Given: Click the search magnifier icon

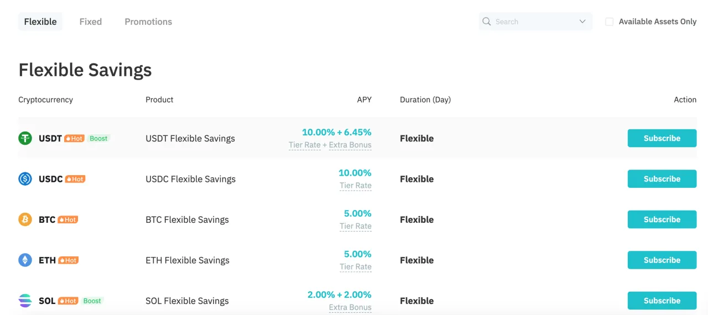Looking at the screenshot, I should point(487,22).
